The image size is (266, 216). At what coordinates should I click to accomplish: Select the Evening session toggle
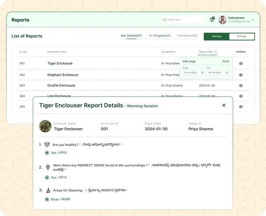[x=242, y=36]
